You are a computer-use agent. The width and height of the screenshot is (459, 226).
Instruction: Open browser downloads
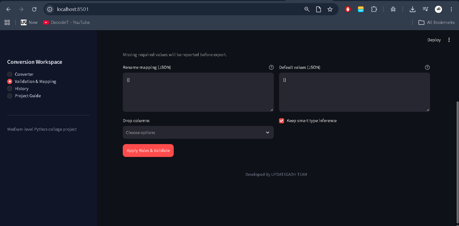412,9
